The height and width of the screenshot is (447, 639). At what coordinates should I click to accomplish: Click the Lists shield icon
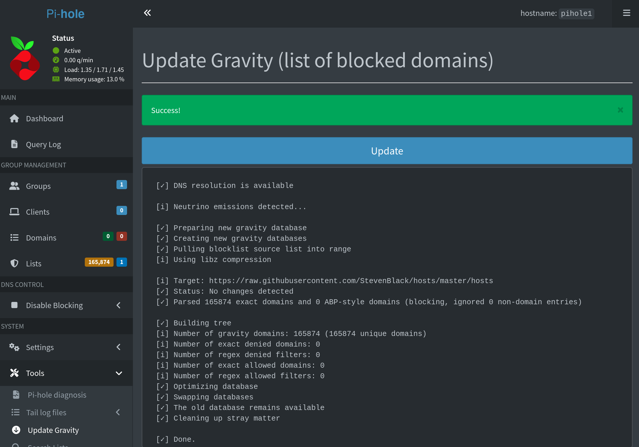pos(14,263)
